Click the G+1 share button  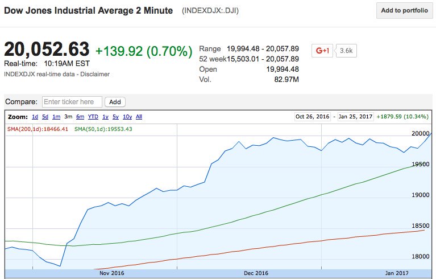(x=322, y=51)
